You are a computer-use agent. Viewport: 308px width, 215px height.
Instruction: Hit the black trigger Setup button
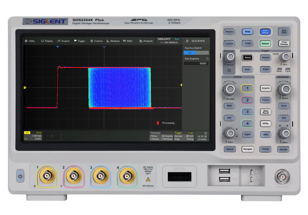(x=248, y=58)
